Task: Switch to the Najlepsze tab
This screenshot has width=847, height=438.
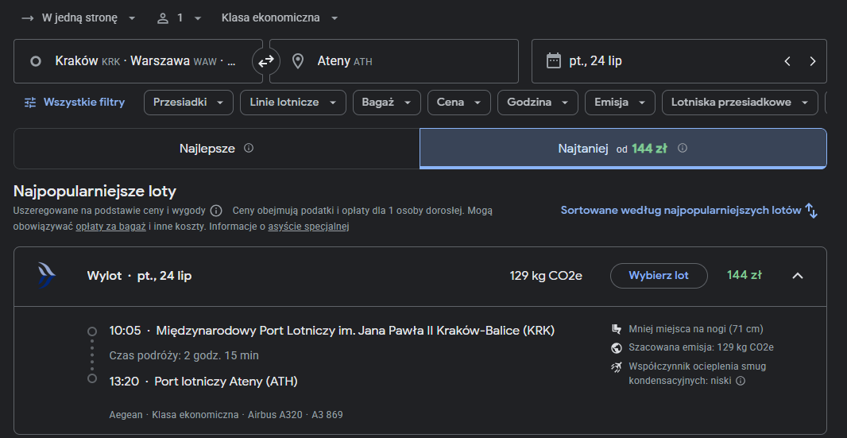Action: pos(217,149)
